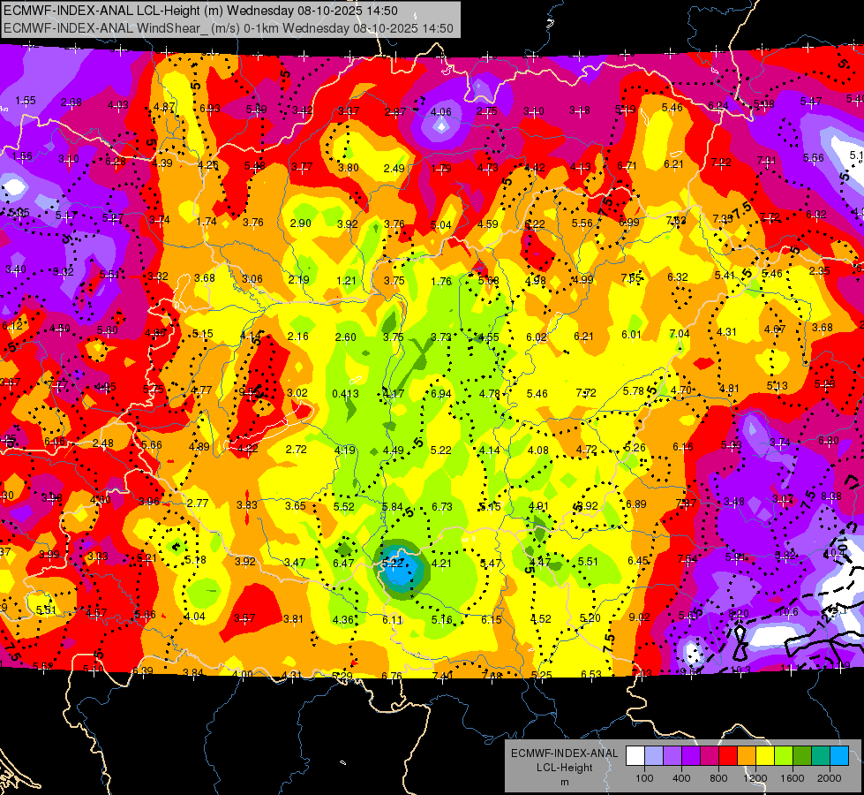864x795 pixels.
Task: Click the teal legend color swatch
Action: pyautogui.click(x=821, y=756)
